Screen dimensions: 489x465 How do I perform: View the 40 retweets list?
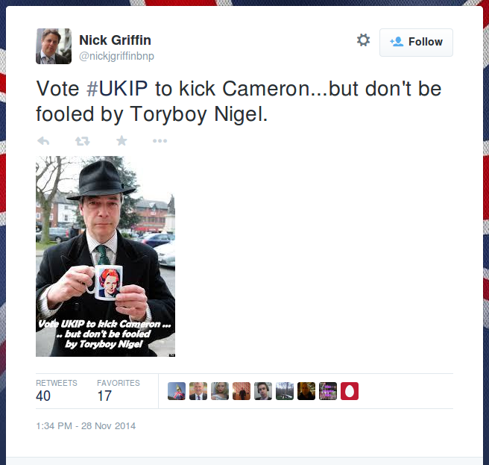(57, 390)
